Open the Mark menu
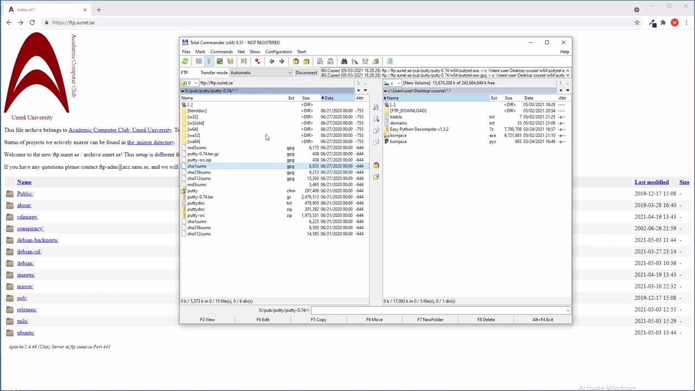Image resolution: width=695 pixels, height=391 pixels. (x=200, y=52)
